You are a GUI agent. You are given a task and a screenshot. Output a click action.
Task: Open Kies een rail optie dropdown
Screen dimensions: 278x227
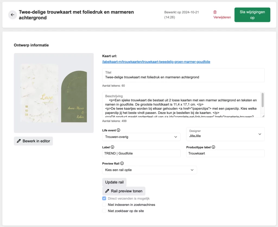pyautogui.click(x=149, y=170)
